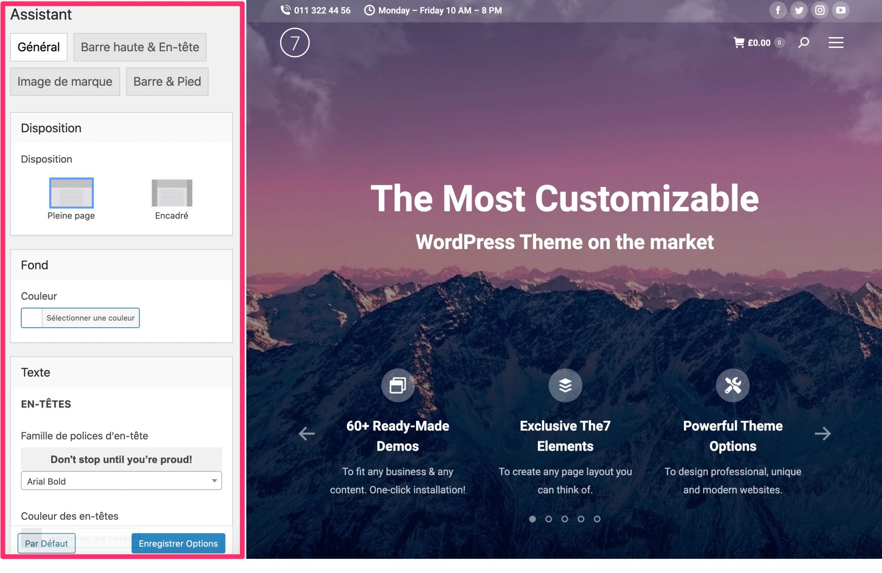Select the Encadré layout option
This screenshot has width=882, height=573.
pos(172,193)
